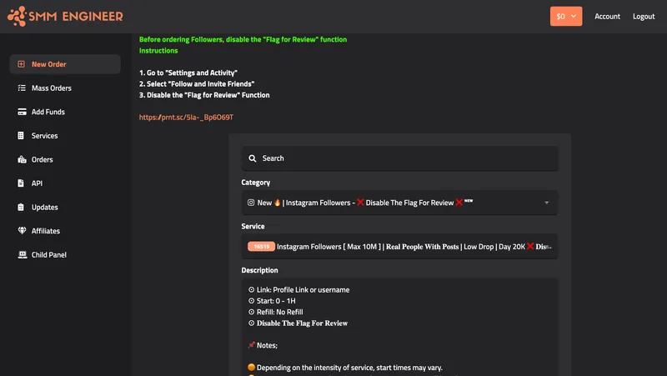Open the Account menu

pos(607,17)
